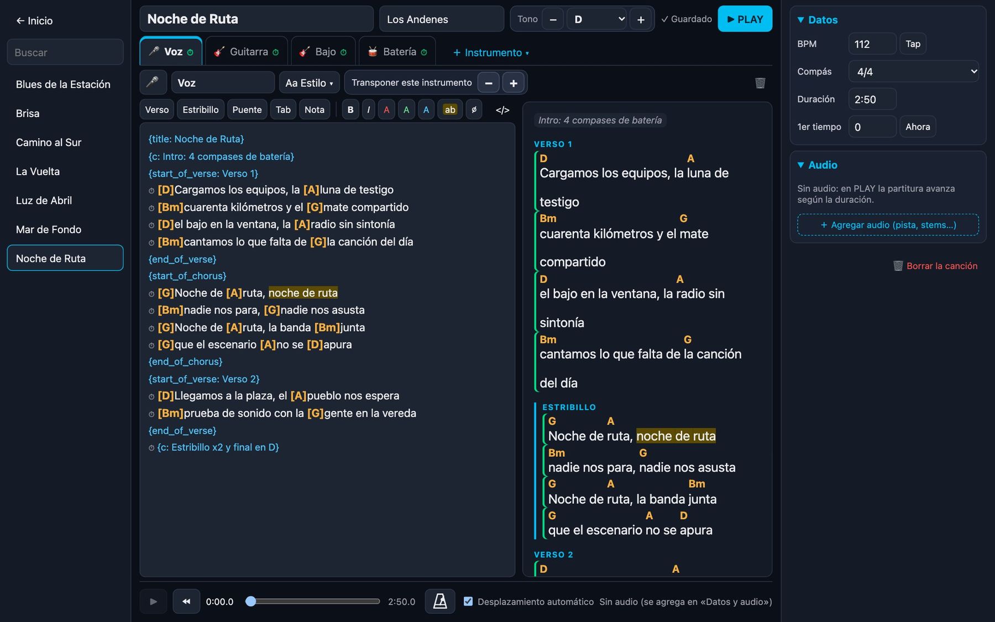Toggle the power icon on Guitarra tab
995x622 pixels.
[x=275, y=53]
